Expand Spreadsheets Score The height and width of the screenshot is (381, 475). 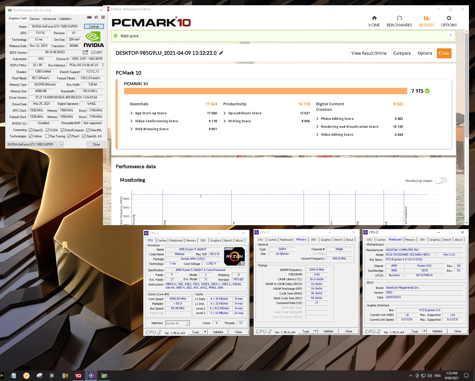point(225,113)
